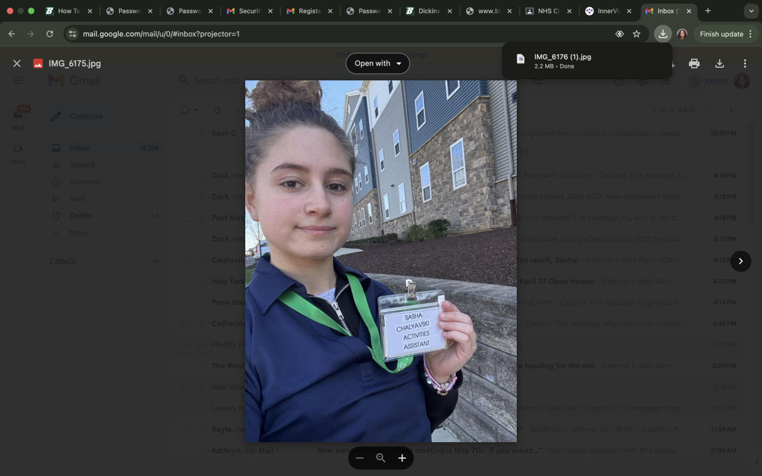Print the IMG_6175.jpg preview
762x476 pixels.
point(694,64)
